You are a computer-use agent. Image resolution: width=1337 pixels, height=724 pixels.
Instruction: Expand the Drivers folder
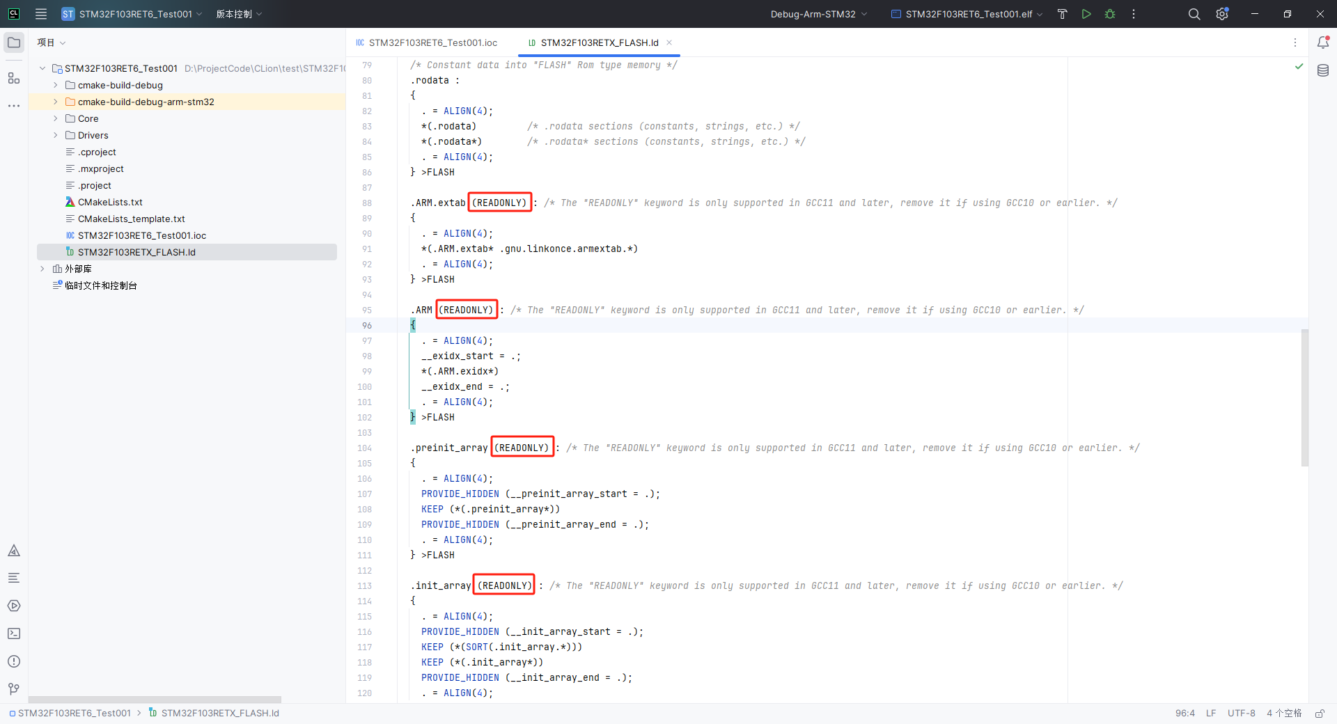pyautogui.click(x=56, y=135)
